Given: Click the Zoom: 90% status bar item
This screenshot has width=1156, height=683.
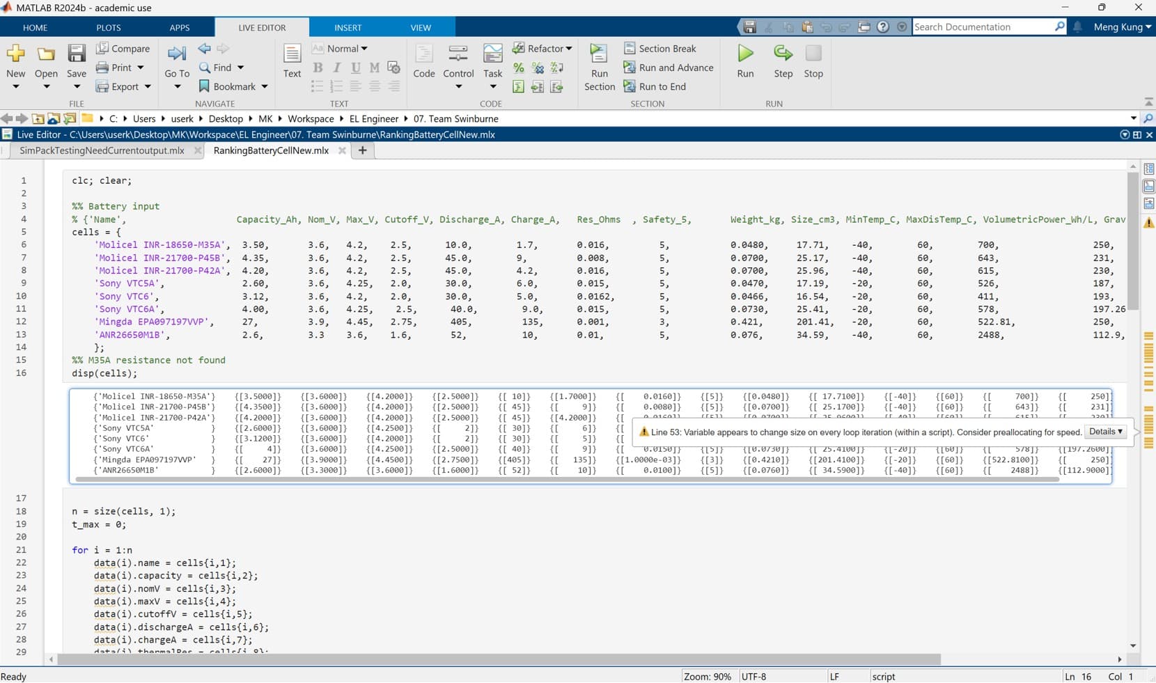Looking at the screenshot, I should click(x=708, y=676).
